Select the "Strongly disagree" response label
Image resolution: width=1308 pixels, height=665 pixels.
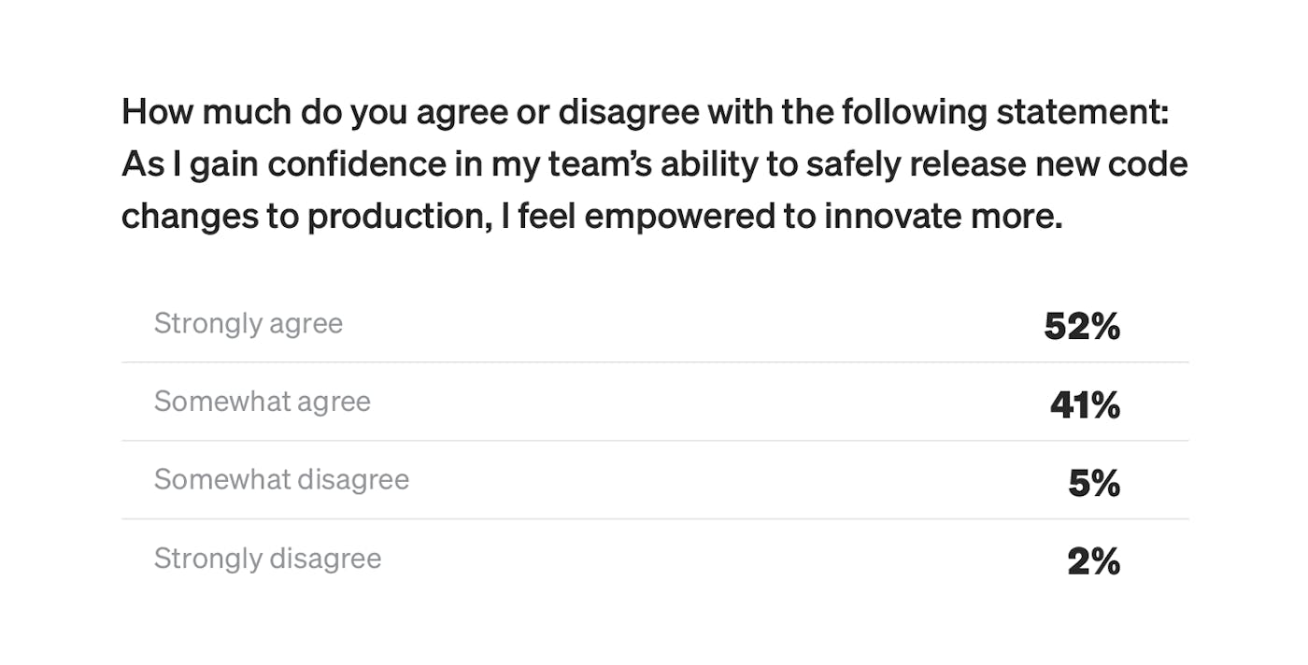tap(267, 559)
